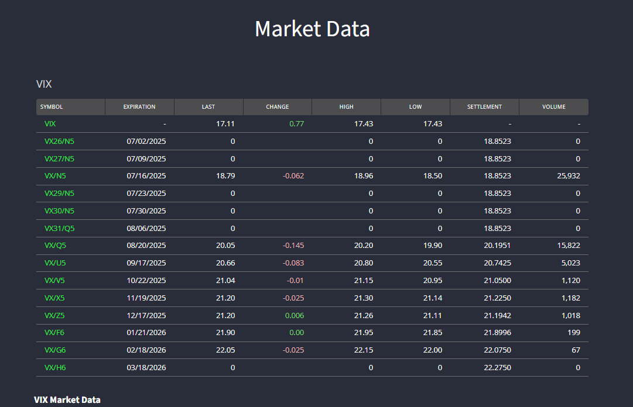
Task: Open the VX31/Q5 futures link
Action: point(59,229)
